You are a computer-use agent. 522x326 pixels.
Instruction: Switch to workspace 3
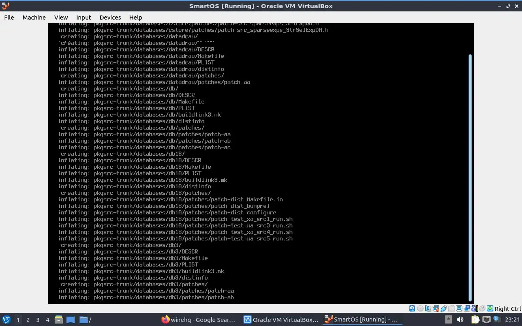38,320
